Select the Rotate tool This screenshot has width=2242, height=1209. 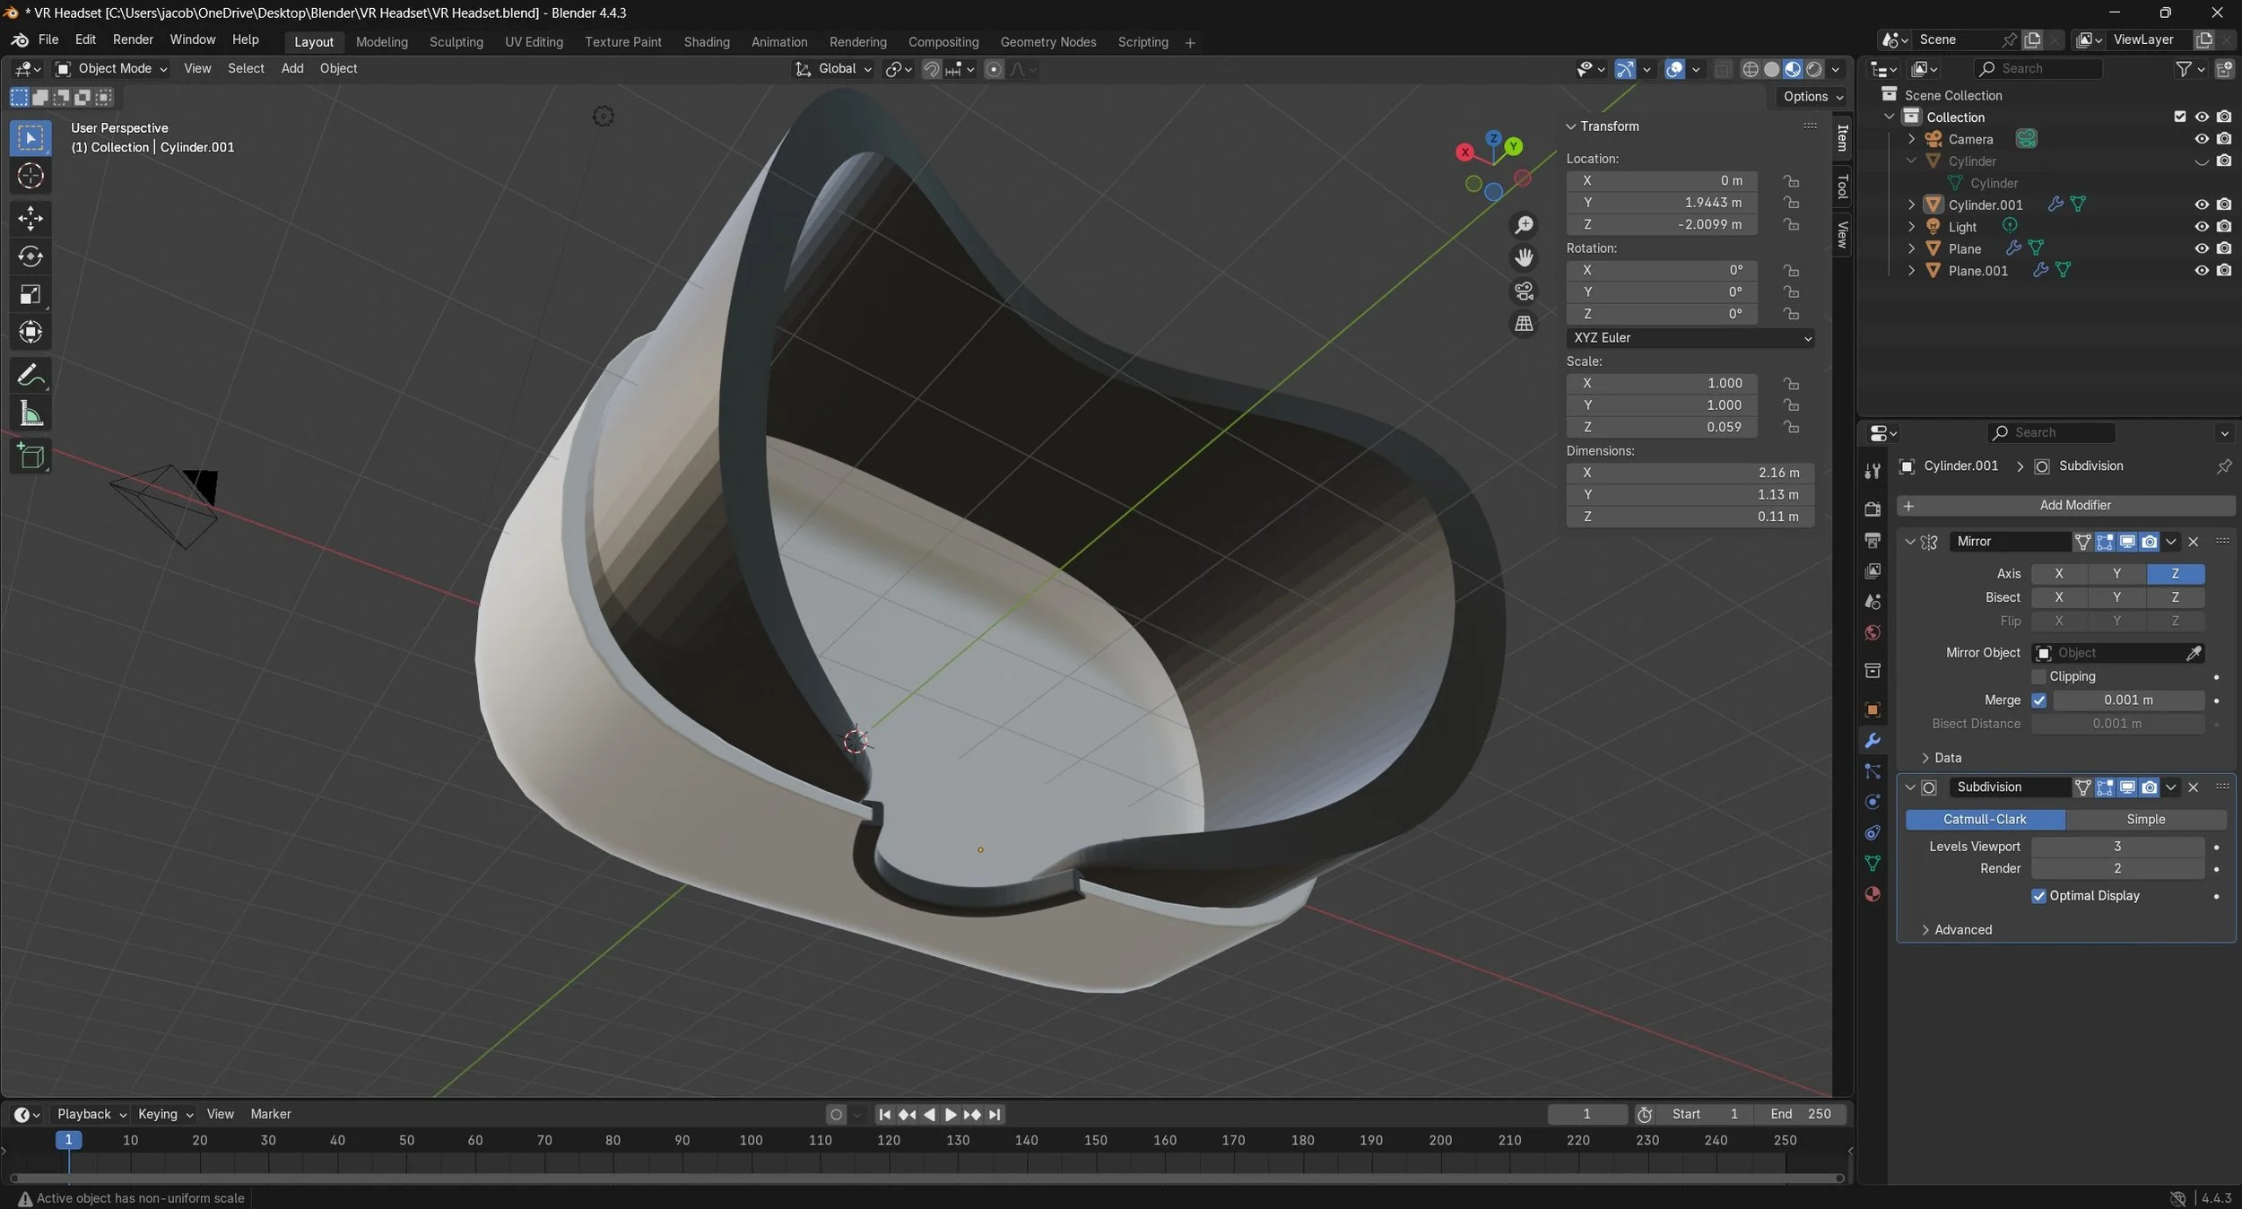coord(30,257)
